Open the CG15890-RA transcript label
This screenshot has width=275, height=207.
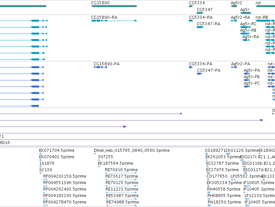coord(104,17)
